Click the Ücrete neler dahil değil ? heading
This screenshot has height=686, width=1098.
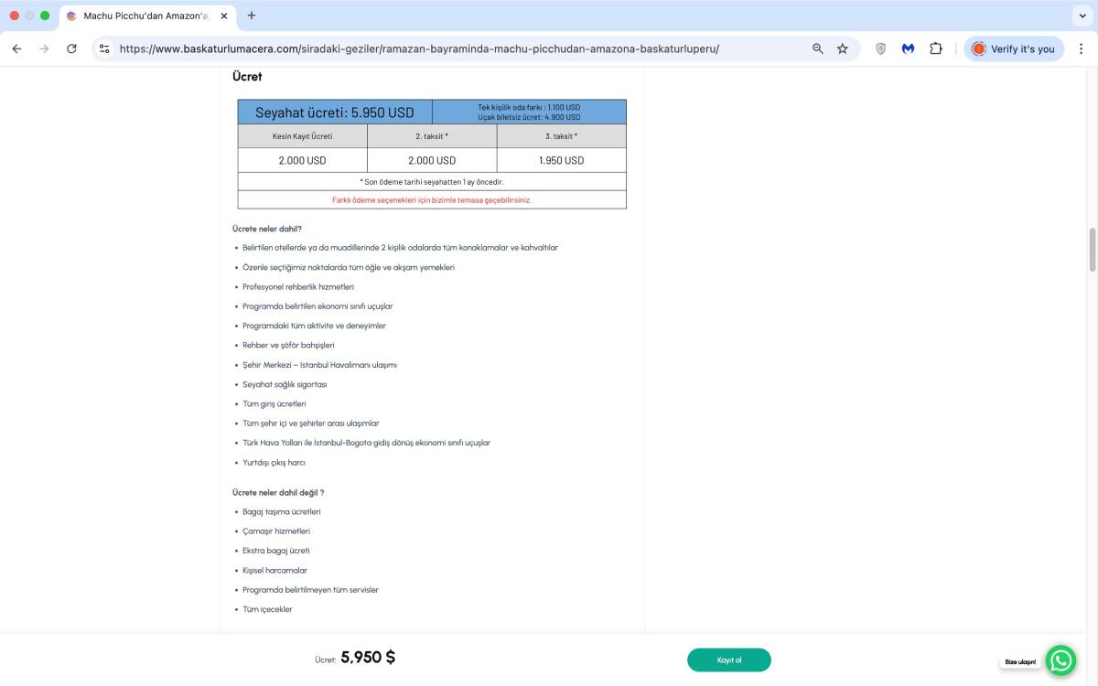278,492
